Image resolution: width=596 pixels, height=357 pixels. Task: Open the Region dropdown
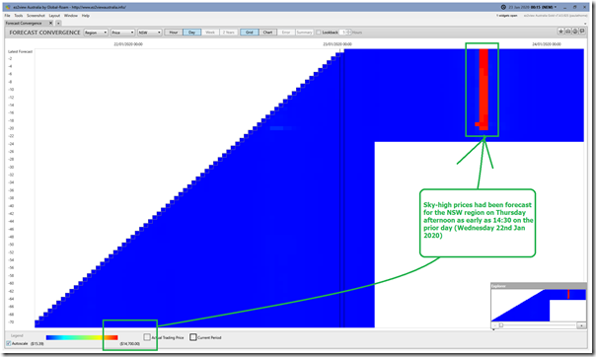[96, 33]
